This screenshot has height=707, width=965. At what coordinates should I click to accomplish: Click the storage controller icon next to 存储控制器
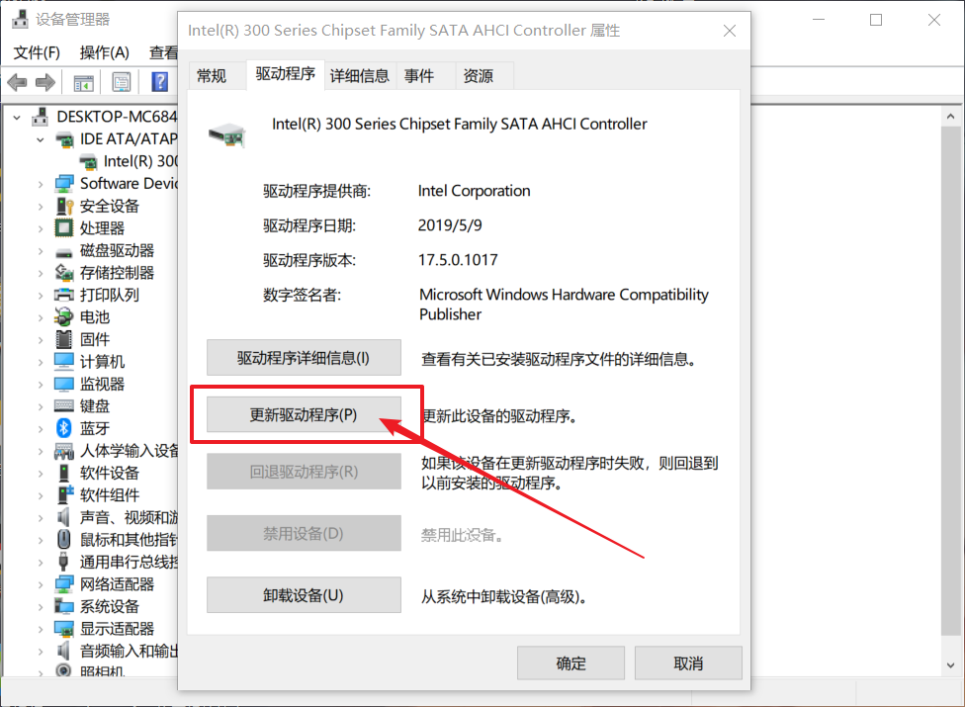pos(64,273)
